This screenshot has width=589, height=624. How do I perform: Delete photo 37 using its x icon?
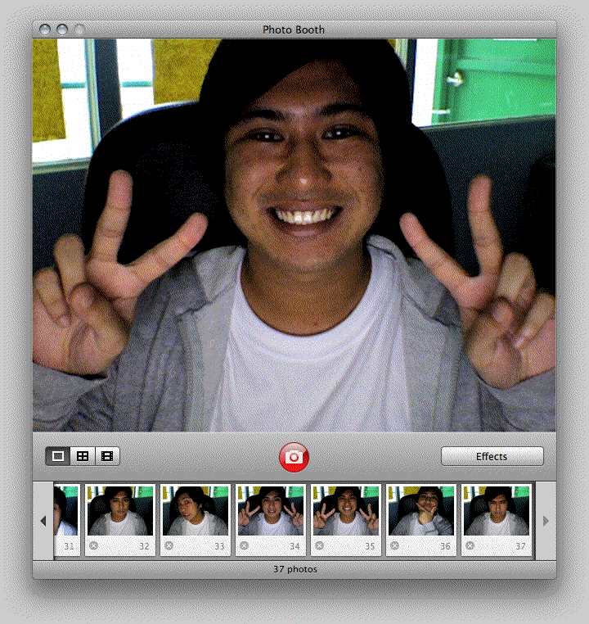pos(470,545)
